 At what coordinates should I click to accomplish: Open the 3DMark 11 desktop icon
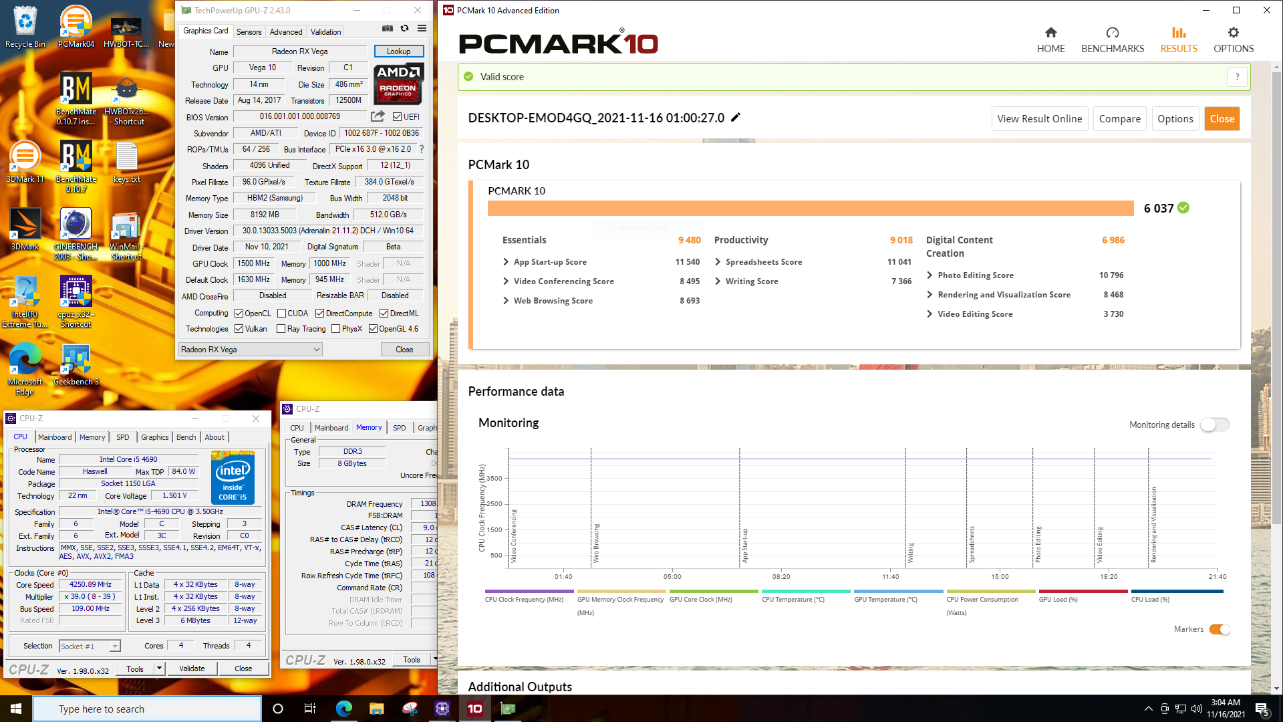(x=25, y=162)
